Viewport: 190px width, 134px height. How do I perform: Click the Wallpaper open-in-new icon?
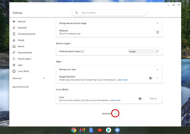(x=157, y=32)
